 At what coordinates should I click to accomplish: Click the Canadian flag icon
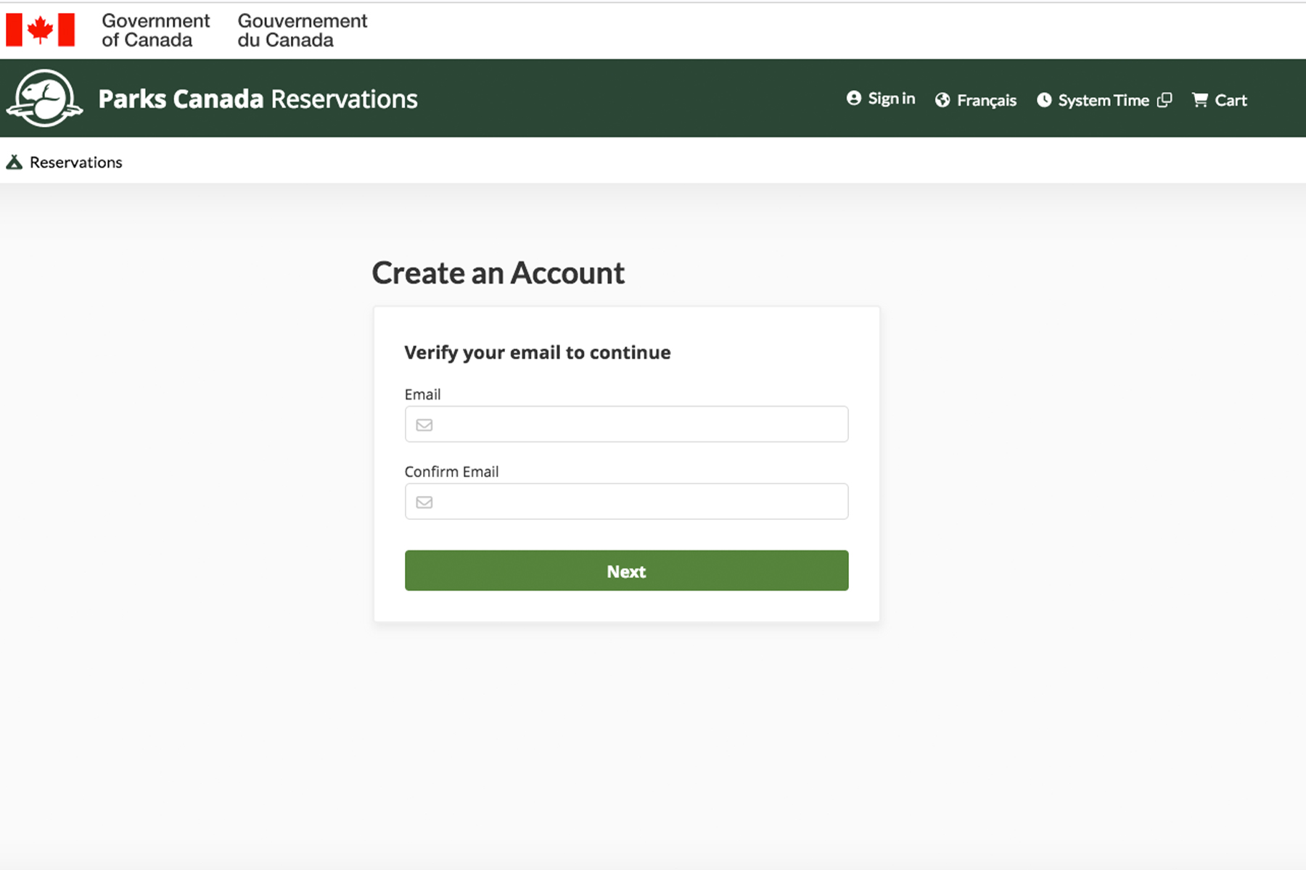tap(40, 30)
